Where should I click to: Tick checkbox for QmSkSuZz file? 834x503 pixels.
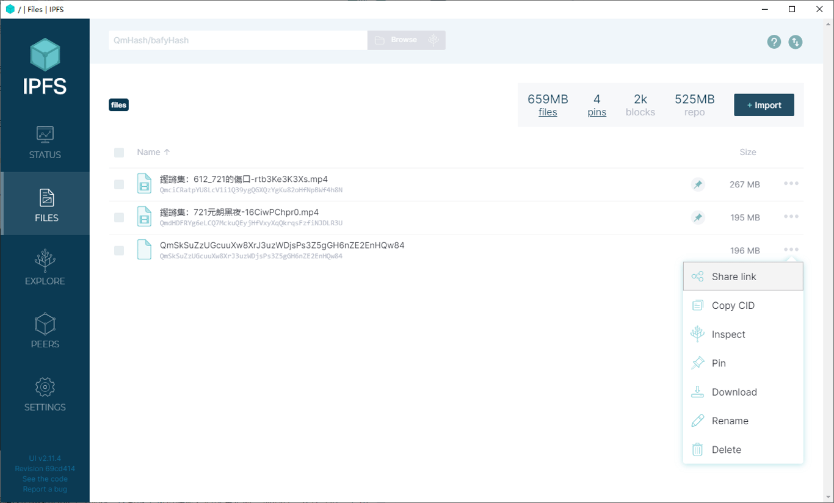tap(119, 250)
